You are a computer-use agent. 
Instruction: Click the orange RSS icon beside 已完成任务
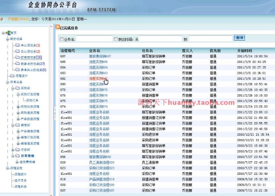pyautogui.click(x=58, y=27)
